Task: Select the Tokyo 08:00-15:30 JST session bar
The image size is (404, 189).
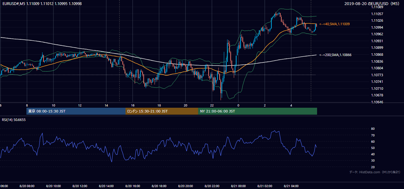Action: click(76, 111)
